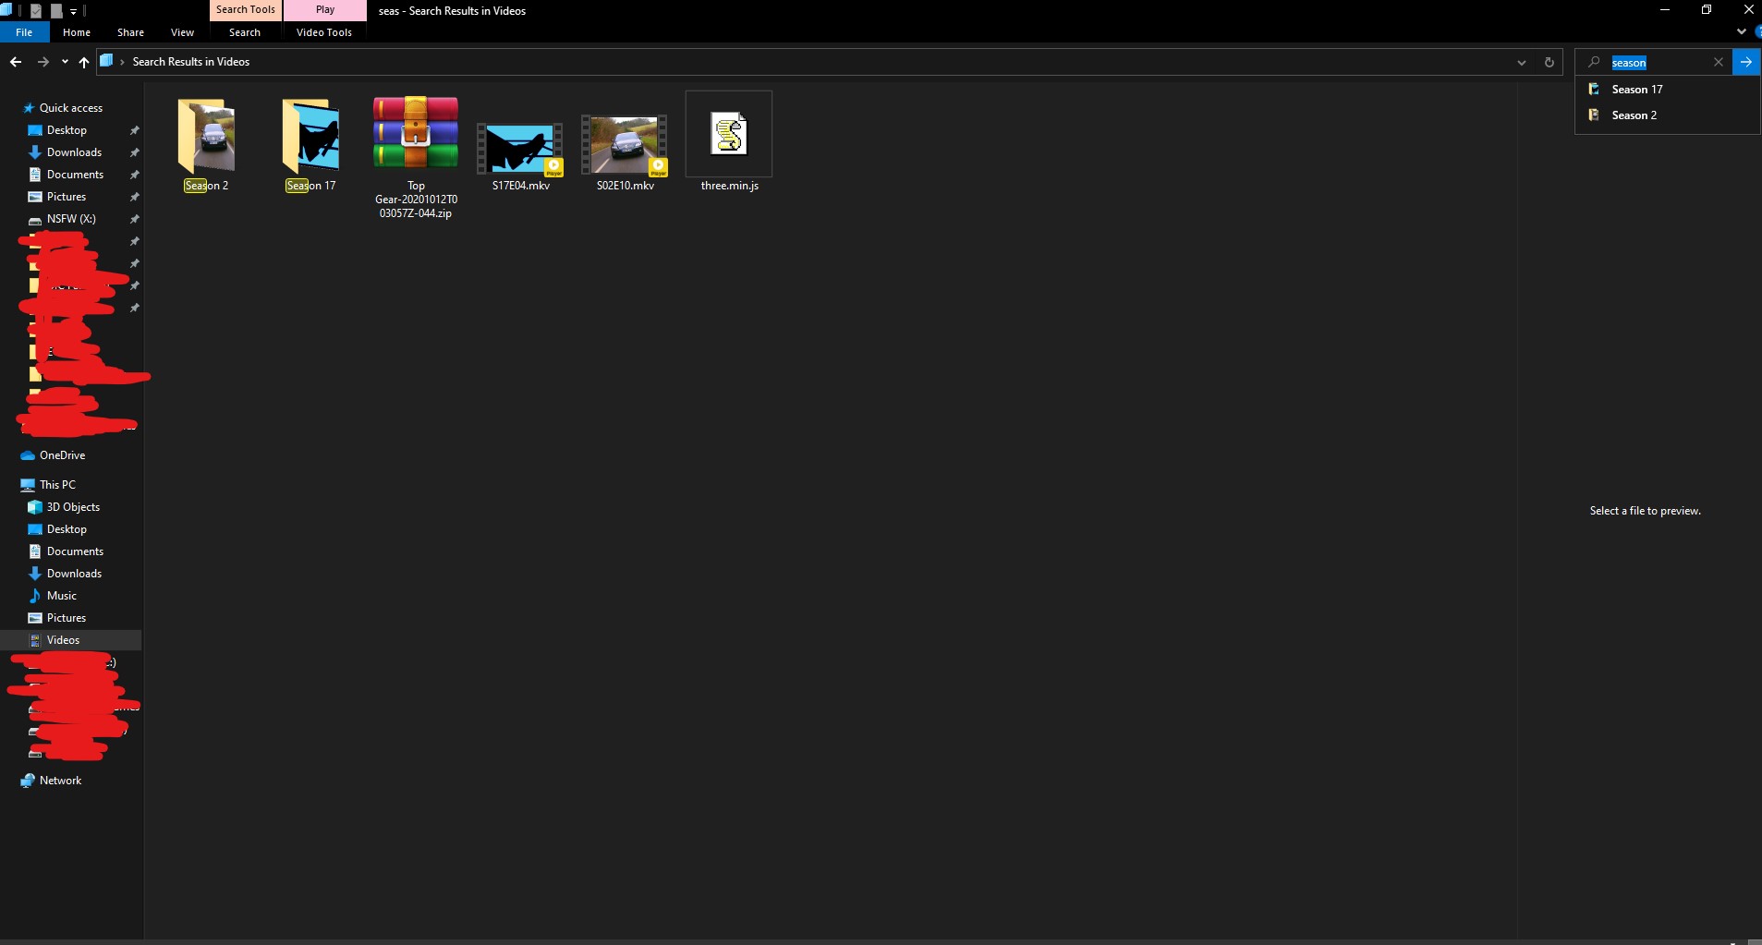Open OneDrive in the navigation pane

point(62,455)
